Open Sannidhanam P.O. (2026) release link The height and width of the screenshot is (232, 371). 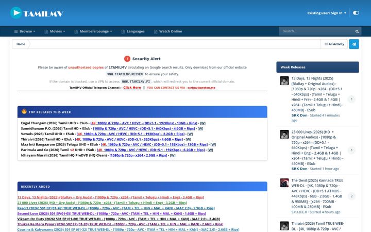pyautogui.click(x=144, y=128)
